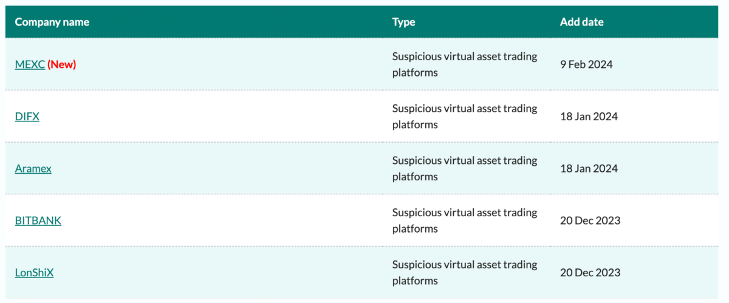The height and width of the screenshot is (303, 729).
Task: Open the BITBANK company link
Action: [x=38, y=221]
